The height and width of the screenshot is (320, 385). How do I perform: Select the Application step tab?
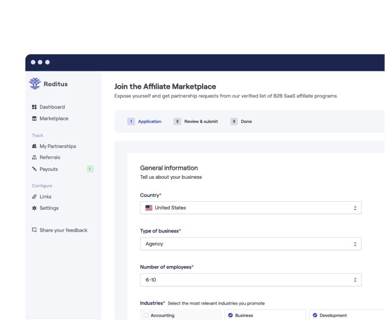coord(145,121)
